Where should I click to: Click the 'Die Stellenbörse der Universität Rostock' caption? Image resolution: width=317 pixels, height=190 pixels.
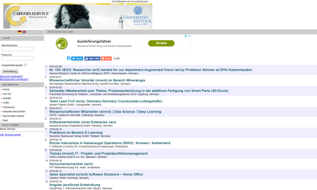tap(130, 2)
